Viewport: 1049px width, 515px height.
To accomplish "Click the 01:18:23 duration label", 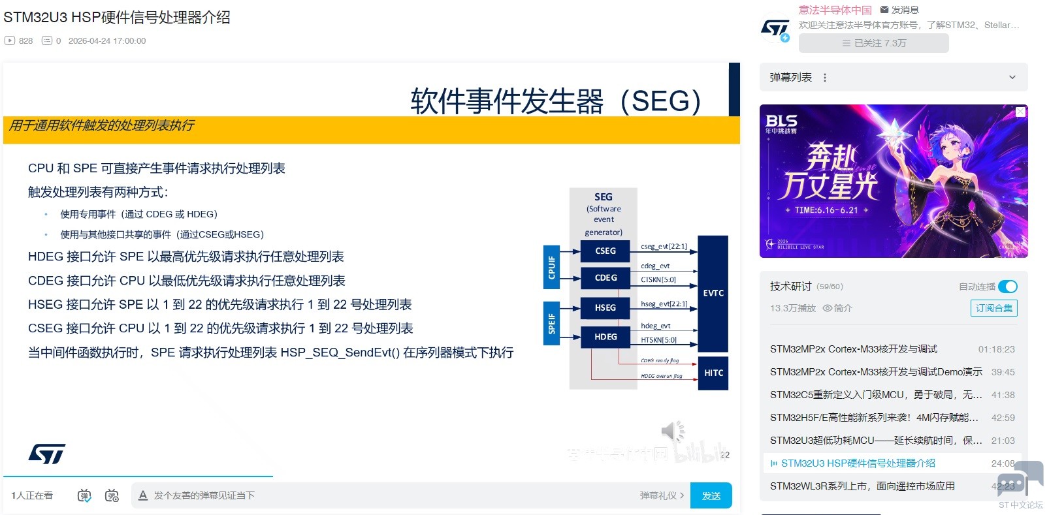I will [997, 349].
